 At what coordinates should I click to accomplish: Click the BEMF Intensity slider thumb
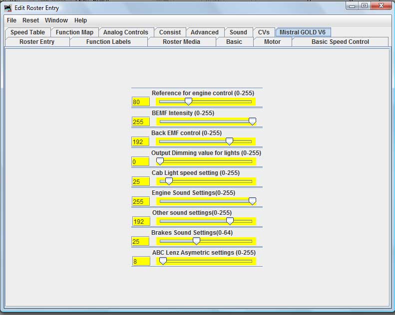pos(252,122)
